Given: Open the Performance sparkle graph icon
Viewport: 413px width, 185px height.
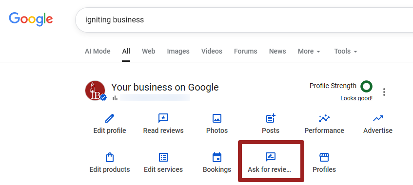Looking at the screenshot, I should [324, 118].
